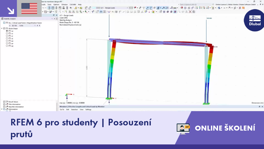Open the Selection menu in table panel

point(74,110)
